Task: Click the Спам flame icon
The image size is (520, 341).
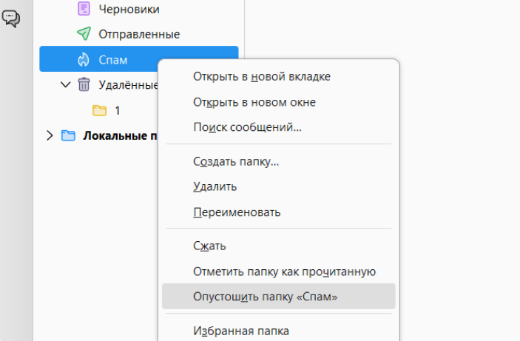Action: [83, 60]
